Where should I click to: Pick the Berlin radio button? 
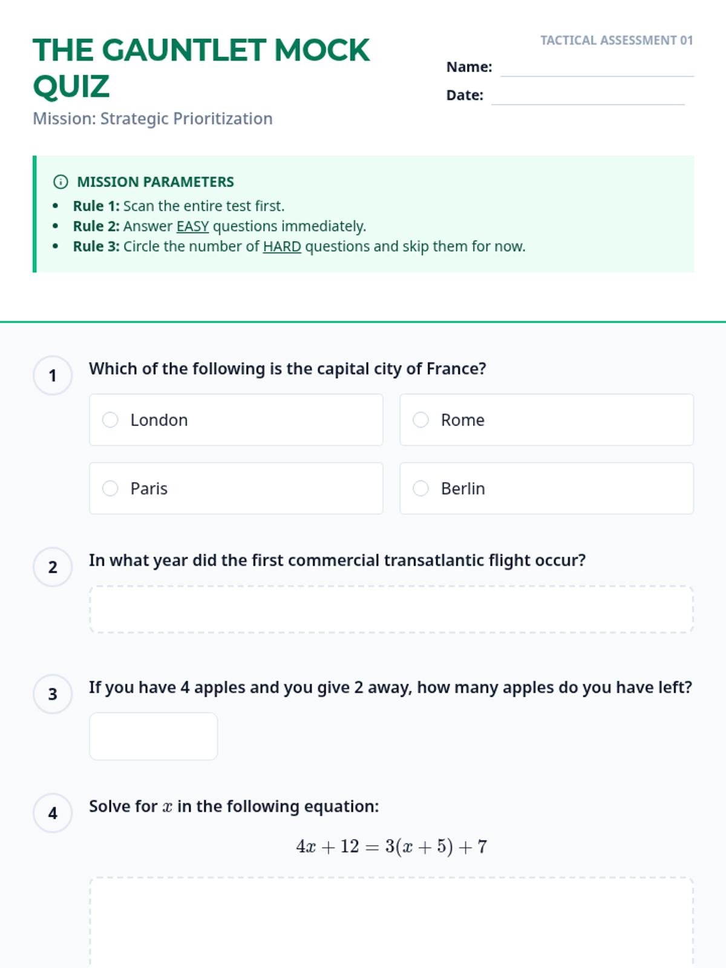coord(420,488)
